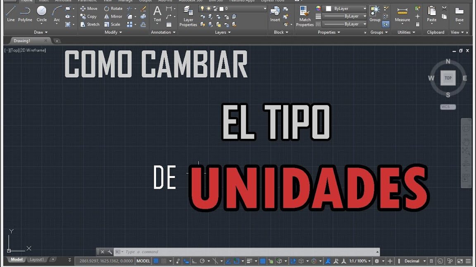The width and height of the screenshot is (476, 267).
Task: Click the Move tool in Modify panel
Action: click(89, 9)
